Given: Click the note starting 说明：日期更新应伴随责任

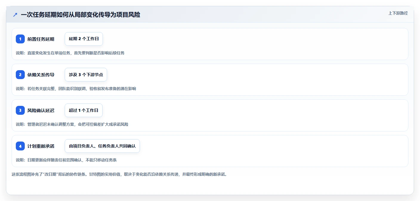Looking at the screenshot, I should pyautogui.click(x=66, y=160).
